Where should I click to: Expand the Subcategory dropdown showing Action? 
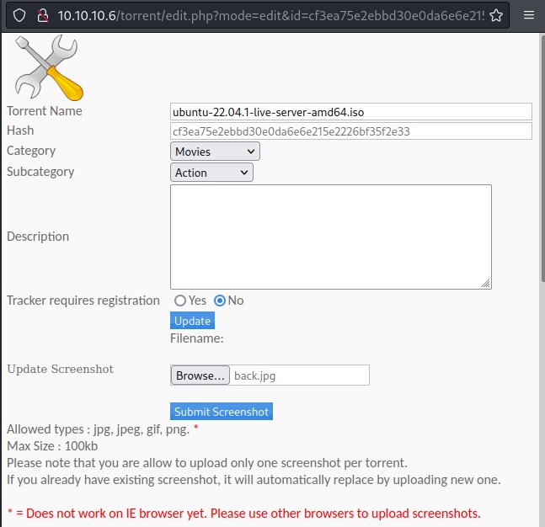coord(211,173)
